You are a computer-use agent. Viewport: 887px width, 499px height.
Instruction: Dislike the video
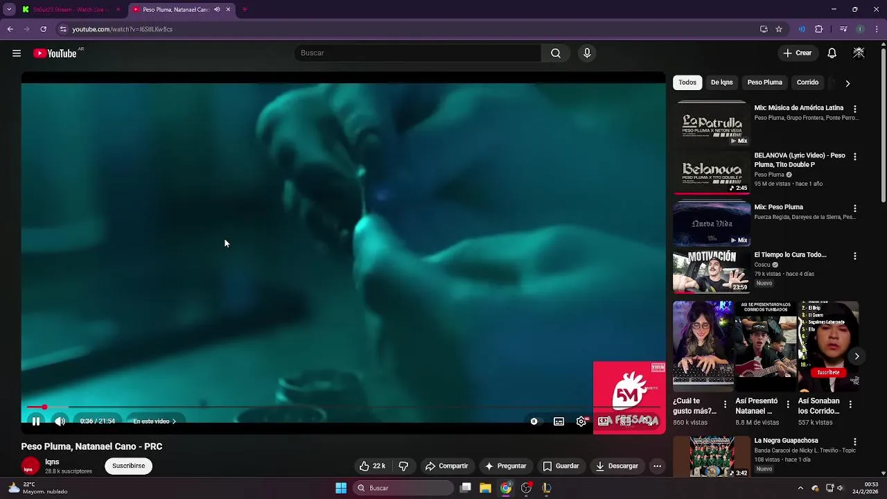tap(403, 466)
